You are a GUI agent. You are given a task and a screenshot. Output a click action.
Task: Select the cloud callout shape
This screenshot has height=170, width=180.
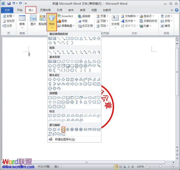point(63,116)
